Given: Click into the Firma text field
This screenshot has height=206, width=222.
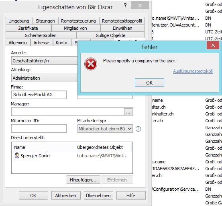Looking at the screenshot, I should [x=39, y=95].
